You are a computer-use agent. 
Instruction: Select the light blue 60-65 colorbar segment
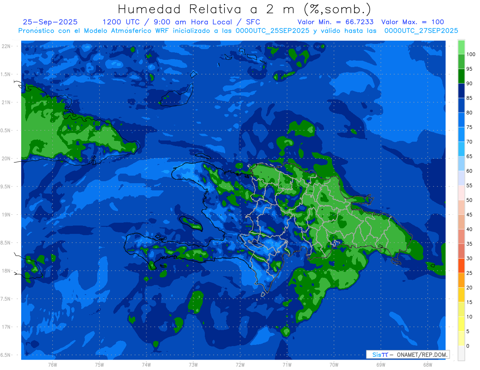[x=461, y=164]
